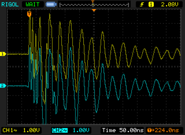Viewport: 185px width, 135px height.
Task: Click the orange T trigger marker on waveform
Action: click(x=29, y=14)
